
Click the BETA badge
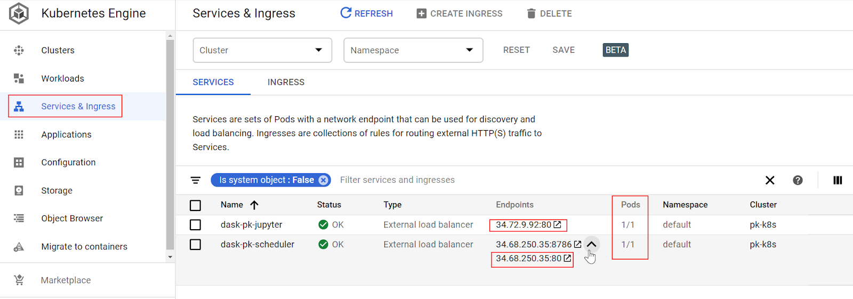point(616,50)
